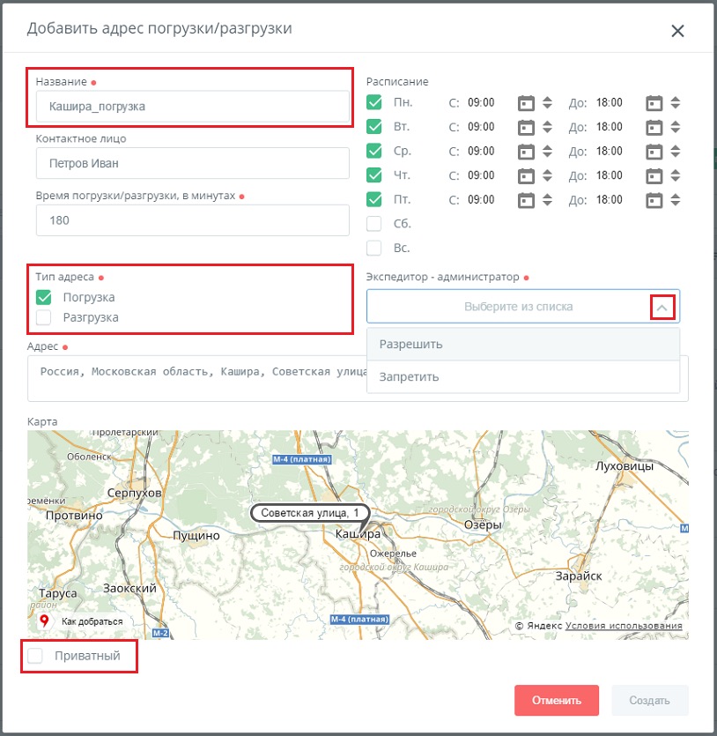
Task: Enable the Вс. schedule checkbox
Action: (x=373, y=248)
